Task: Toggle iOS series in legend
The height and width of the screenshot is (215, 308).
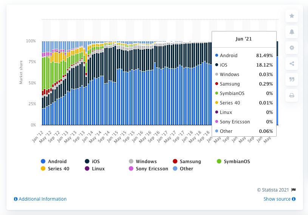Action: [x=98, y=162]
